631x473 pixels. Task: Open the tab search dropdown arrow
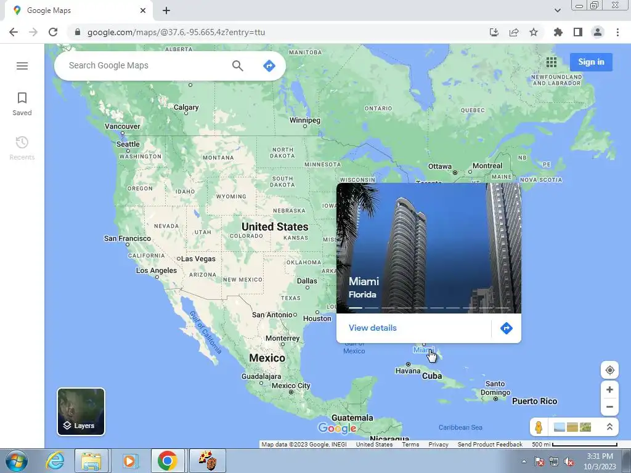pos(557,10)
